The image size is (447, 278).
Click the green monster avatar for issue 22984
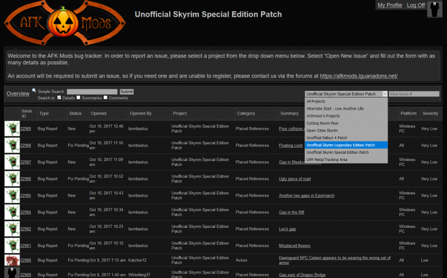pos(12,212)
